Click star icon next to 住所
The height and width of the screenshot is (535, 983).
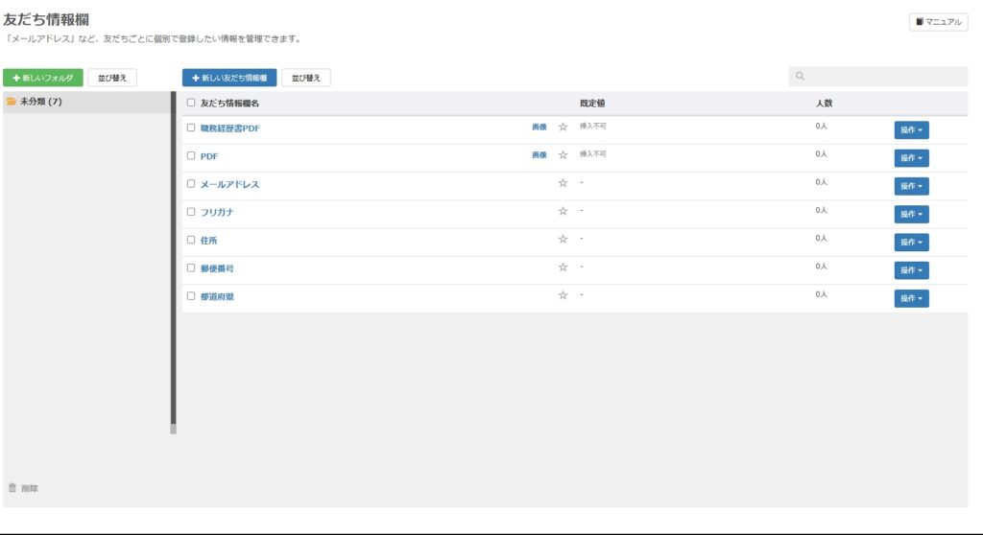pos(563,240)
